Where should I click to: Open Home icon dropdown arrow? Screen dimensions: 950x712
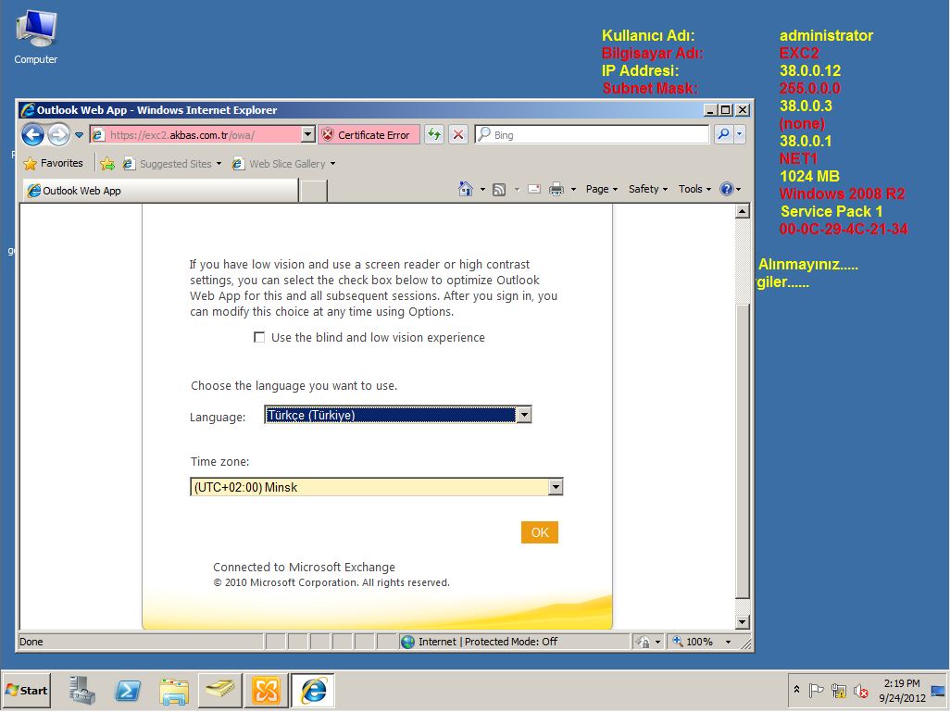pyautogui.click(x=483, y=190)
